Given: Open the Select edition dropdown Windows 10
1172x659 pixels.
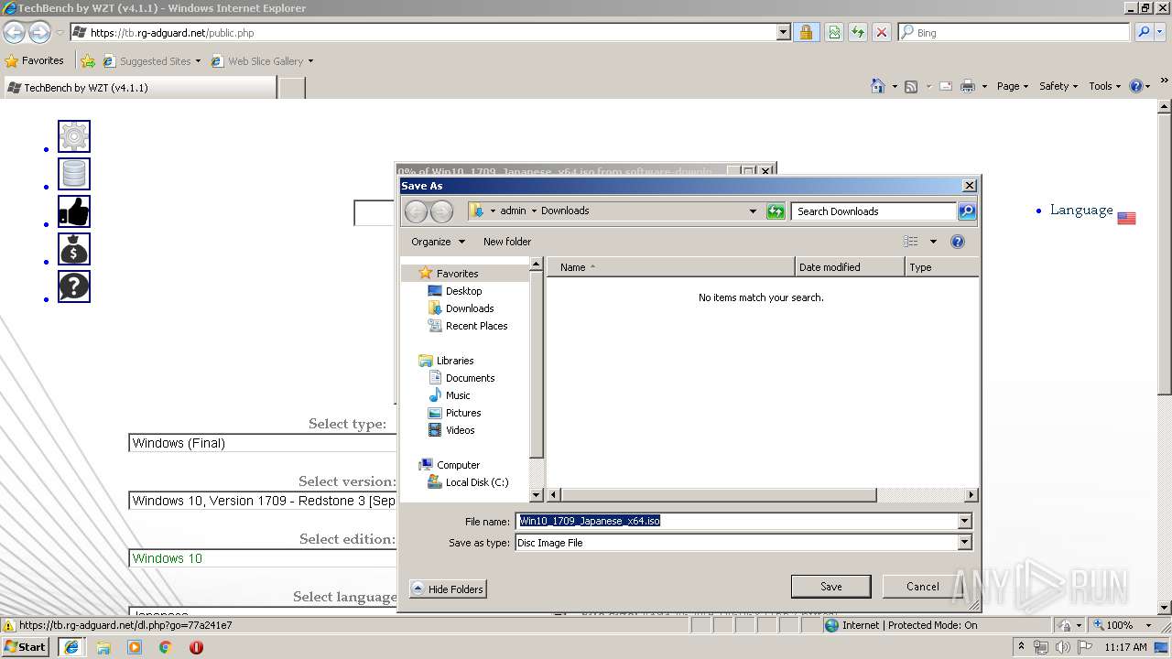Looking at the screenshot, I should pos(263,558).
